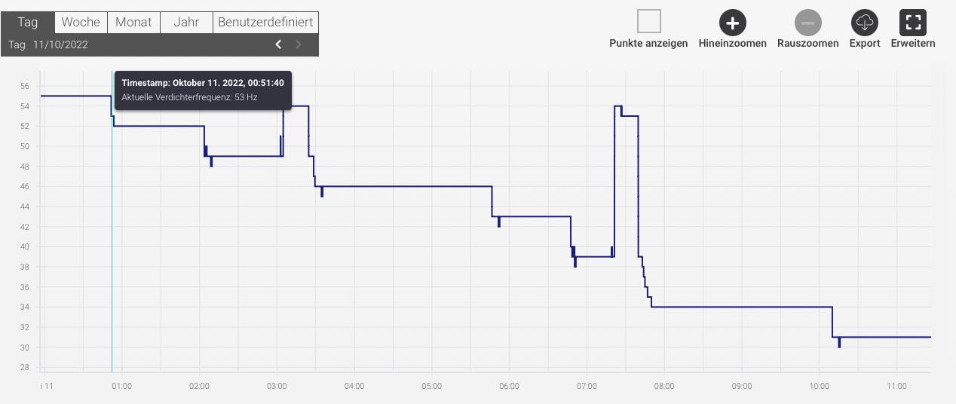
Task: Click the 06:00 time axis label
Action: coord(509,386)
